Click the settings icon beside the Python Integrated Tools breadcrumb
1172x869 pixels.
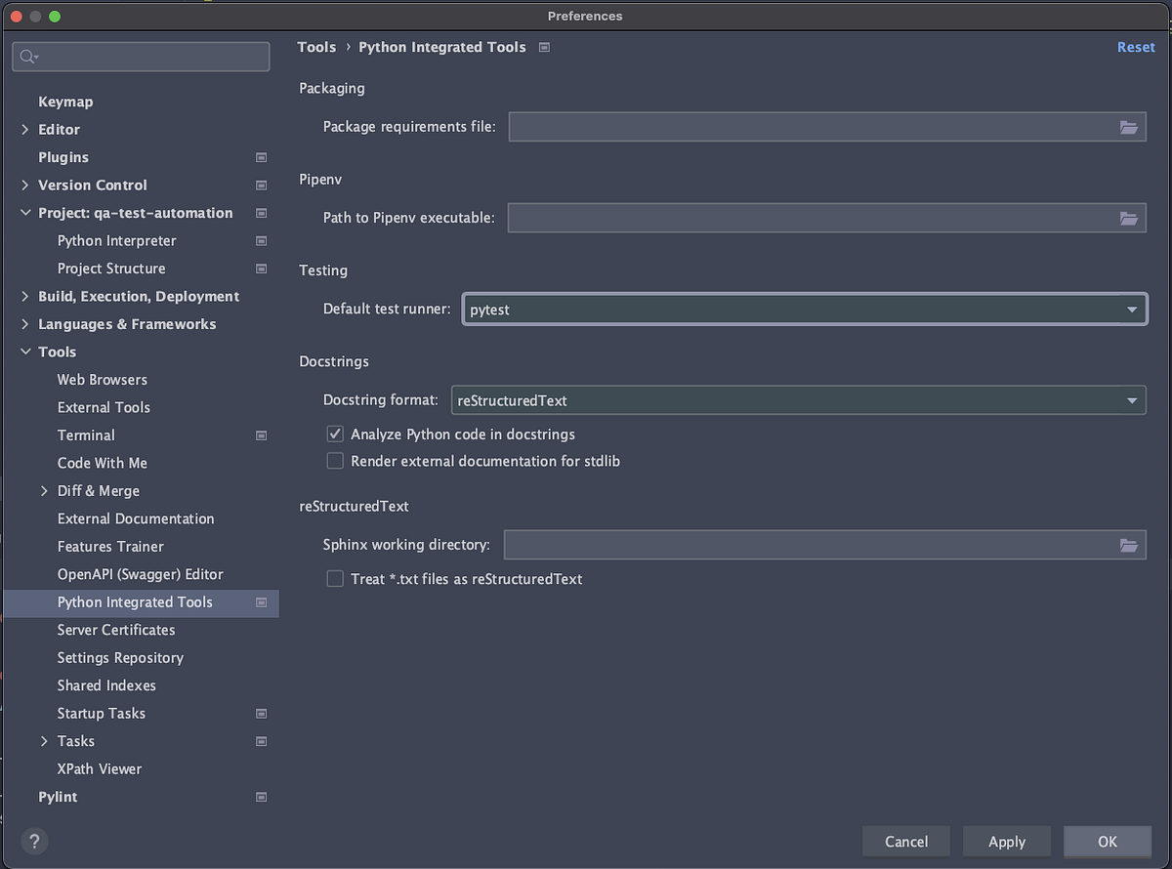point(543,47)
